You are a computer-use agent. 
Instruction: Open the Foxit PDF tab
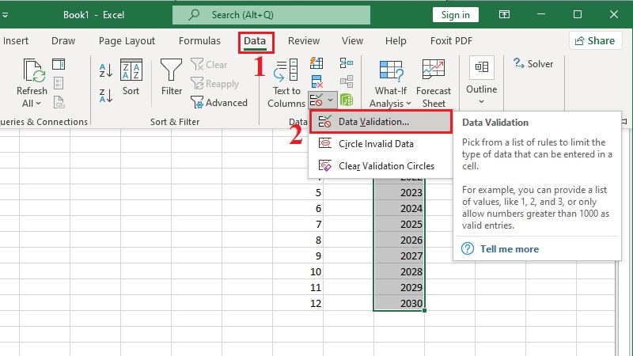(x=451, y=41)
